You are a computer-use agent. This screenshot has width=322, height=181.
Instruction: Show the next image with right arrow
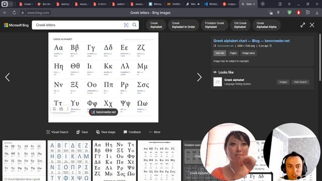[199, 77]
